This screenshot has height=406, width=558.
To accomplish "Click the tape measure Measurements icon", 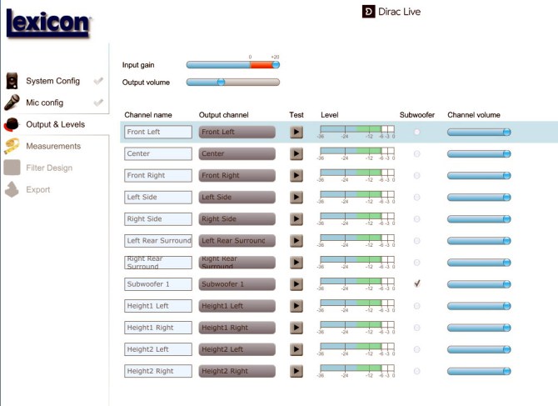I will tap(12, 146).
